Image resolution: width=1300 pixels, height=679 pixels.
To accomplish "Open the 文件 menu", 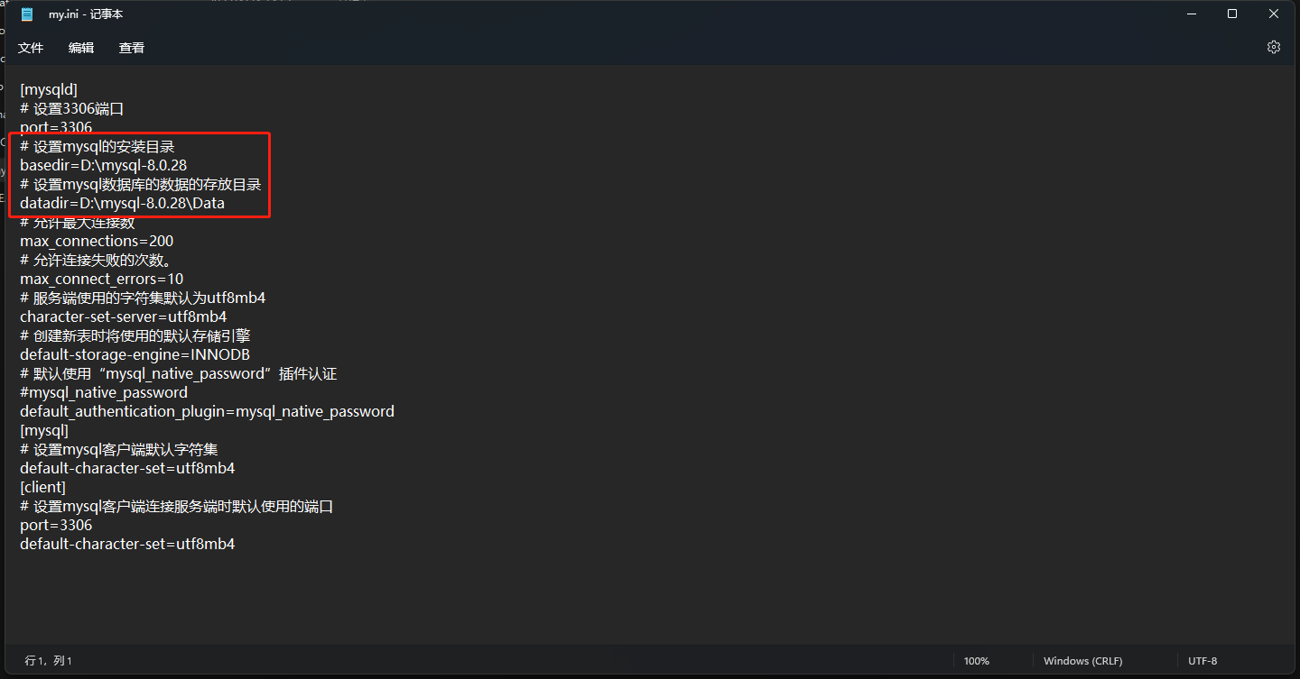I will [31, 48].
